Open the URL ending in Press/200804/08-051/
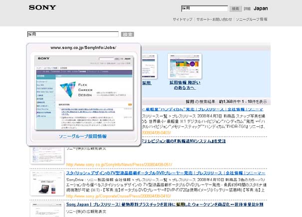 pos(119,165)
